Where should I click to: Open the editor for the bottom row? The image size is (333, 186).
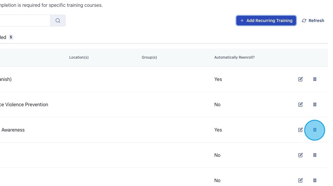pyautogui.click(x=300, y=180)
